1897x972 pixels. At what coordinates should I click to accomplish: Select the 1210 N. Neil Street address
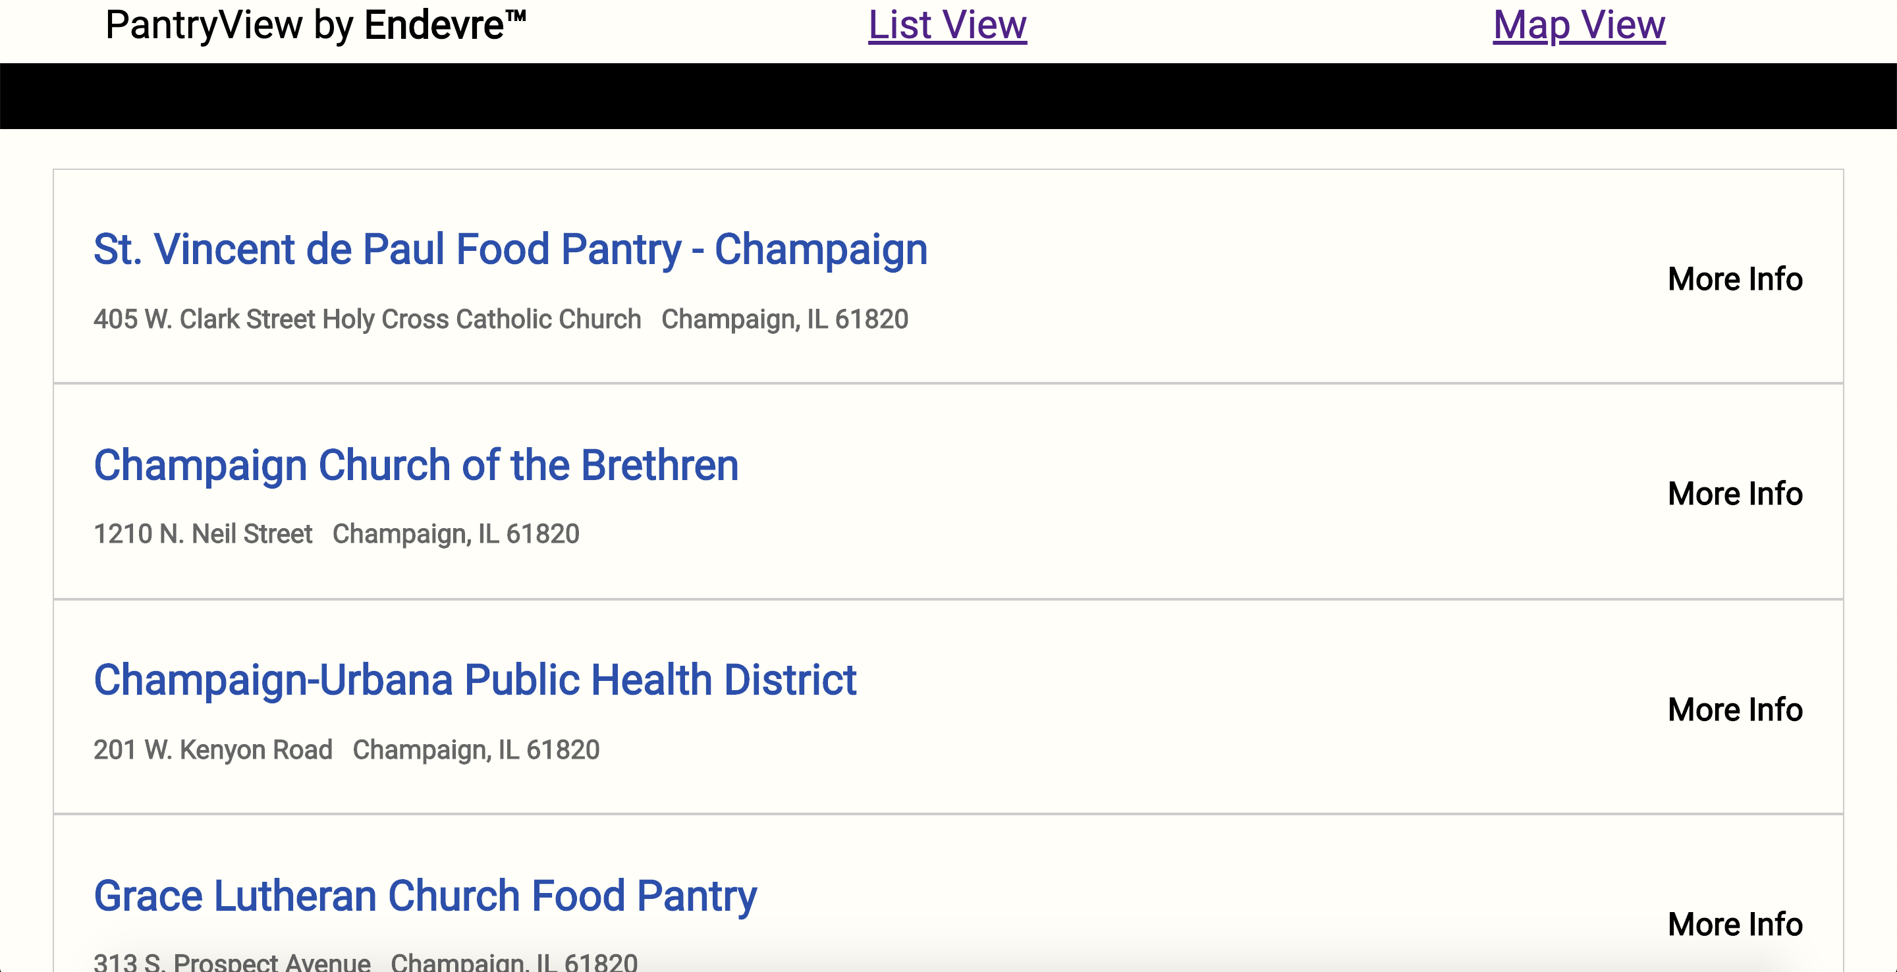(x=204, y=534)
